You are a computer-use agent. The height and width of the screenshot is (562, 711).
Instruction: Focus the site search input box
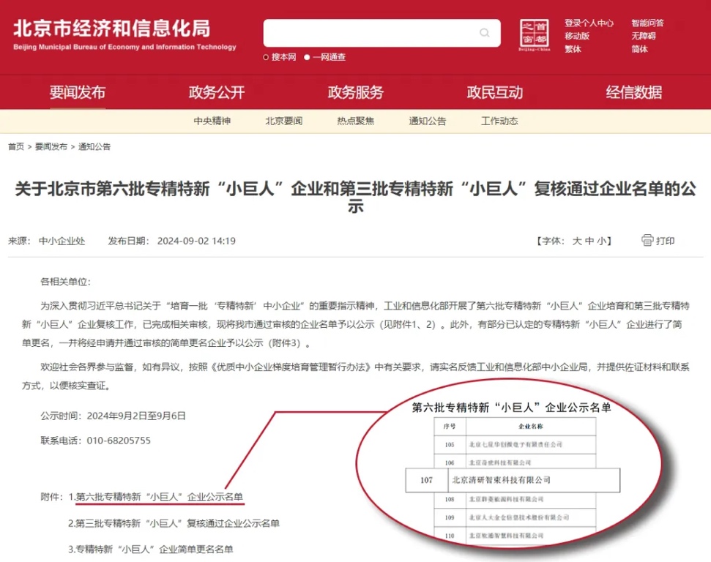click(381, 33)
